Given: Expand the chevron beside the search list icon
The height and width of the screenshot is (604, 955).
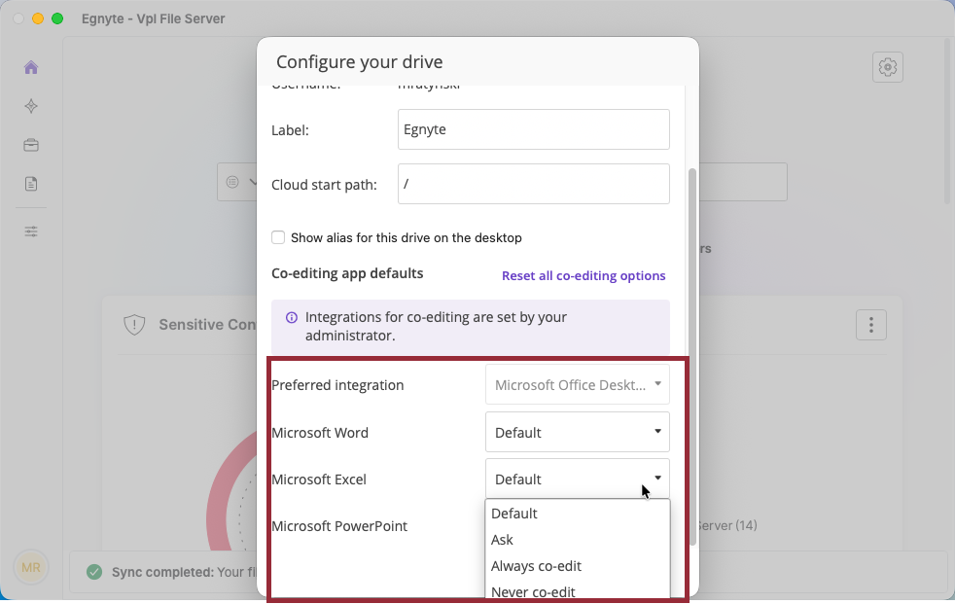Looking at the screenshot, I should [252, 182].
